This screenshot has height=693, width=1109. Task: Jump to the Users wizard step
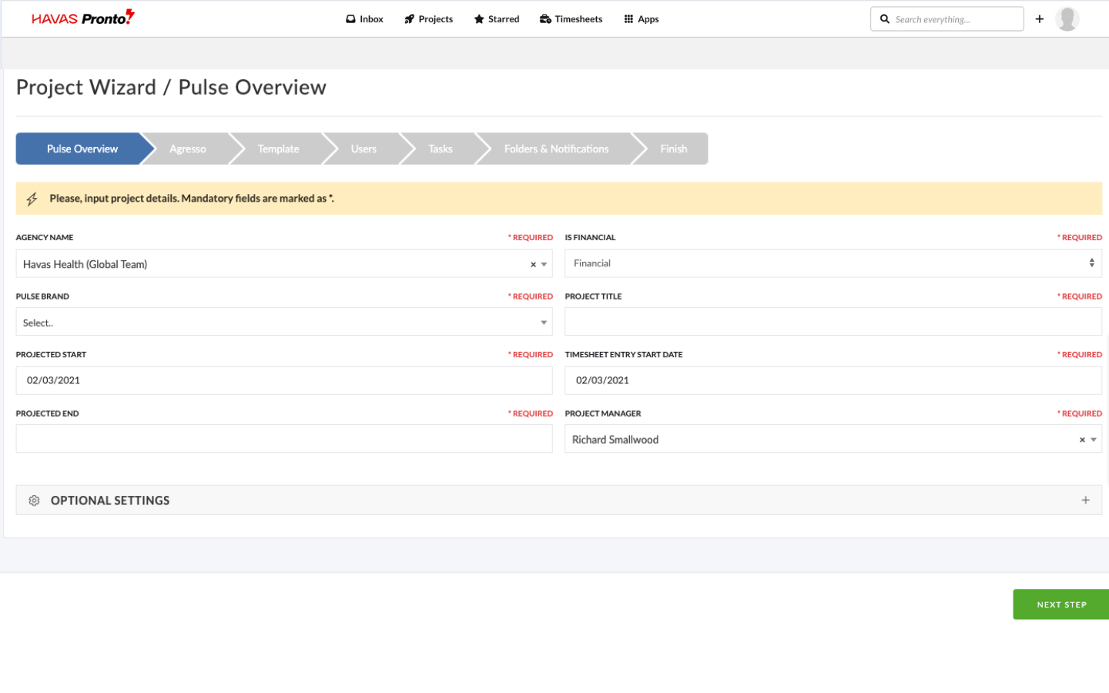coord(364,149)
